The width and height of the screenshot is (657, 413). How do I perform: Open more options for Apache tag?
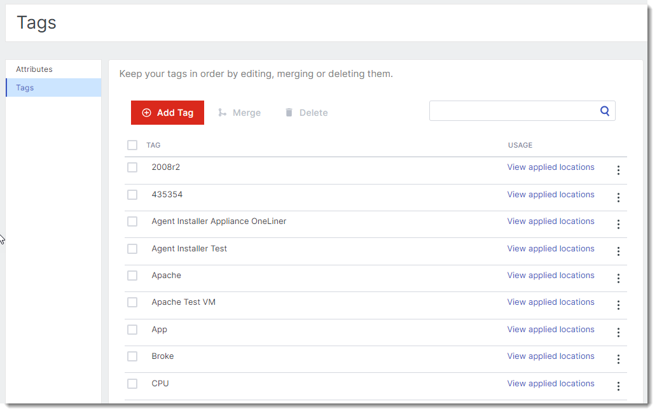(618, 278)
